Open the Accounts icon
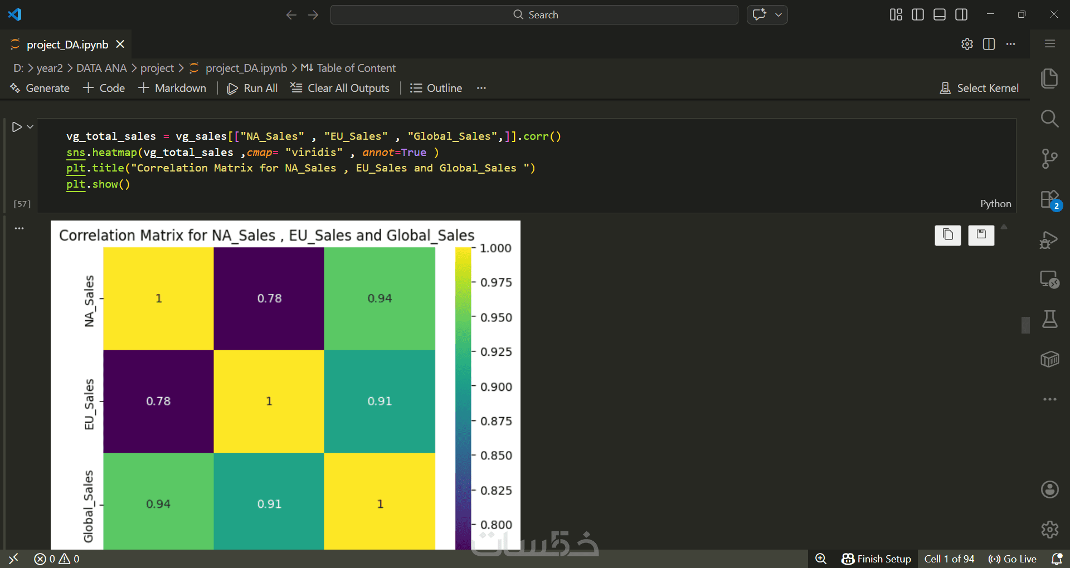 pyautogui.click(x=1049, y=489)
